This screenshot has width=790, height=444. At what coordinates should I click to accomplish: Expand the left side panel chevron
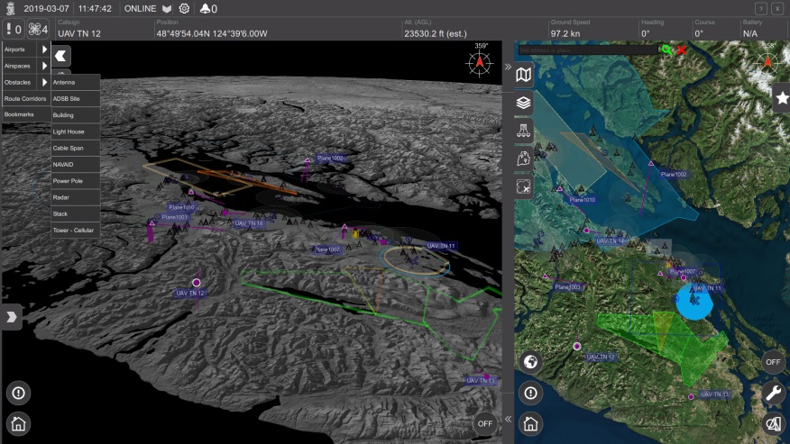[x=11, y=317]
